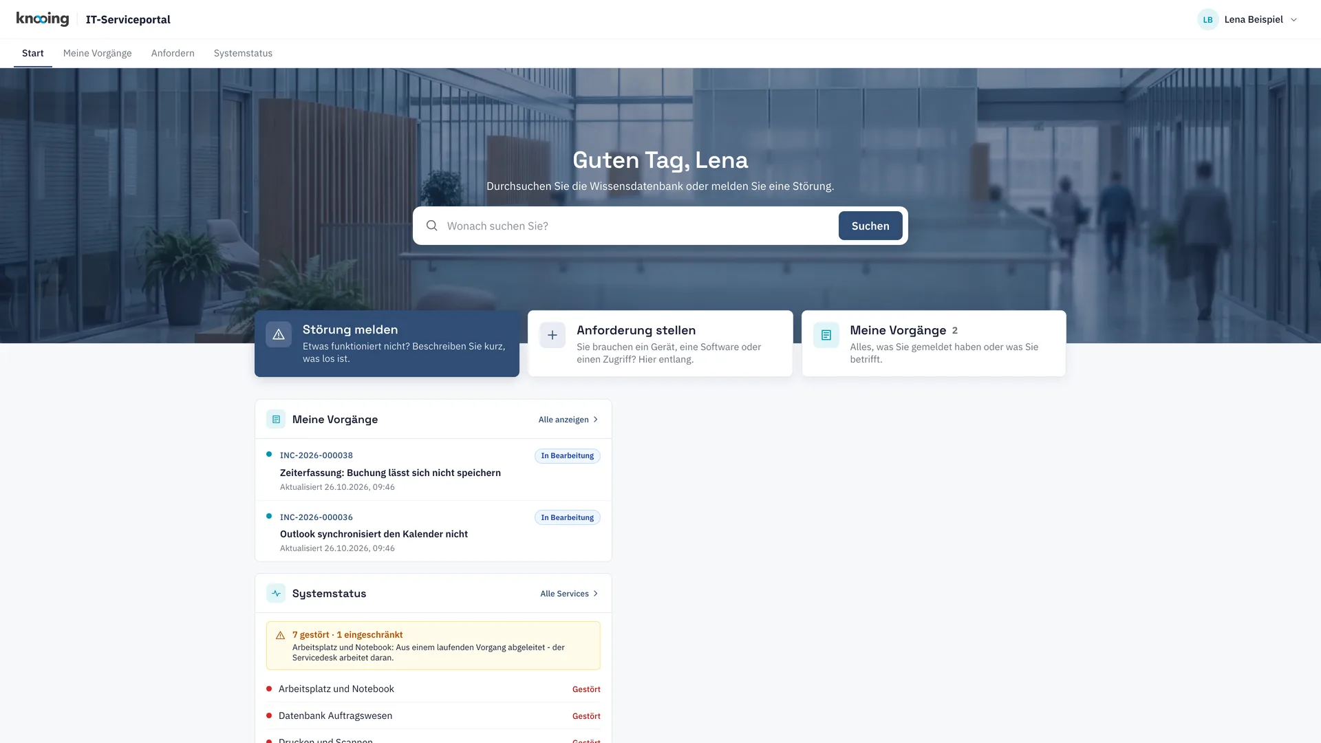This screenshot has width=1321, height=743.
Task: Click In Bearbeitung badge of INC-2026-000036
Action: coord(567,517)
